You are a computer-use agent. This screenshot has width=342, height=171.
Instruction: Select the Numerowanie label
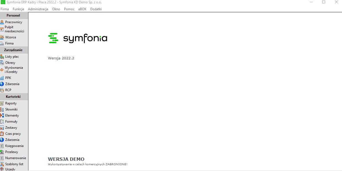click(16, 158)
